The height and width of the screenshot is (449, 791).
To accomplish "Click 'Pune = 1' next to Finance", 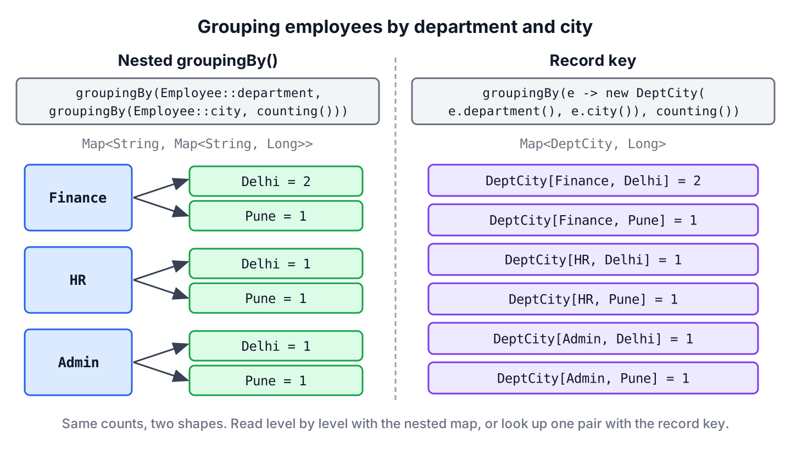I will pos(276,216).
